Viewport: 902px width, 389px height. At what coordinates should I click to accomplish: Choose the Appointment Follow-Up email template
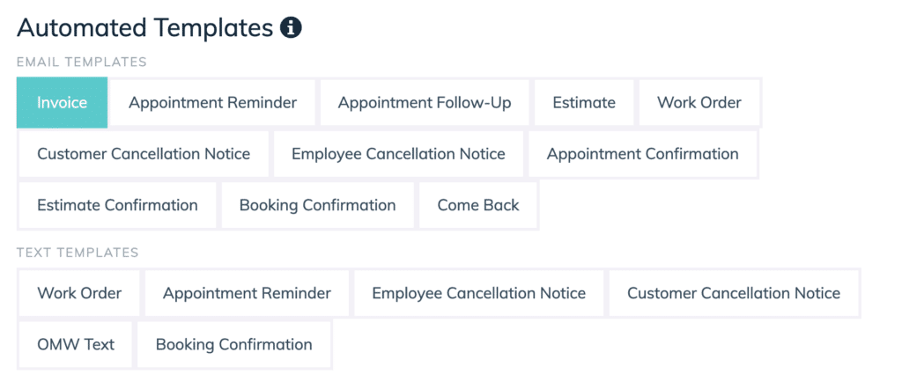[x=425, y=102]
